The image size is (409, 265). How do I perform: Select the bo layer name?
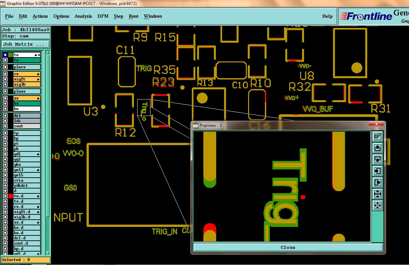coord(27,109)
